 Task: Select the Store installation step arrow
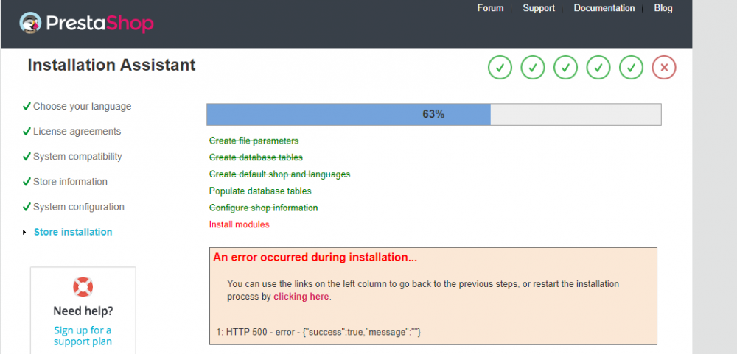coord(24,233)
